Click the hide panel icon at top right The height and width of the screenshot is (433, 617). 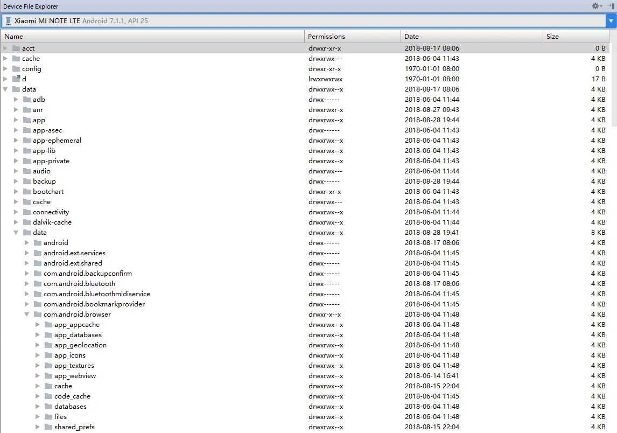(x=611, y=6)
